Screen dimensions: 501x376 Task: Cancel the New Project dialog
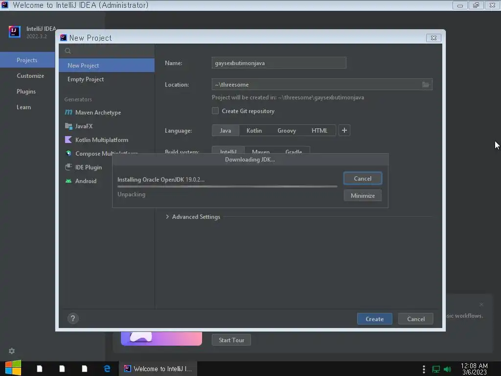pyautogui.click(x=416, y=319)
